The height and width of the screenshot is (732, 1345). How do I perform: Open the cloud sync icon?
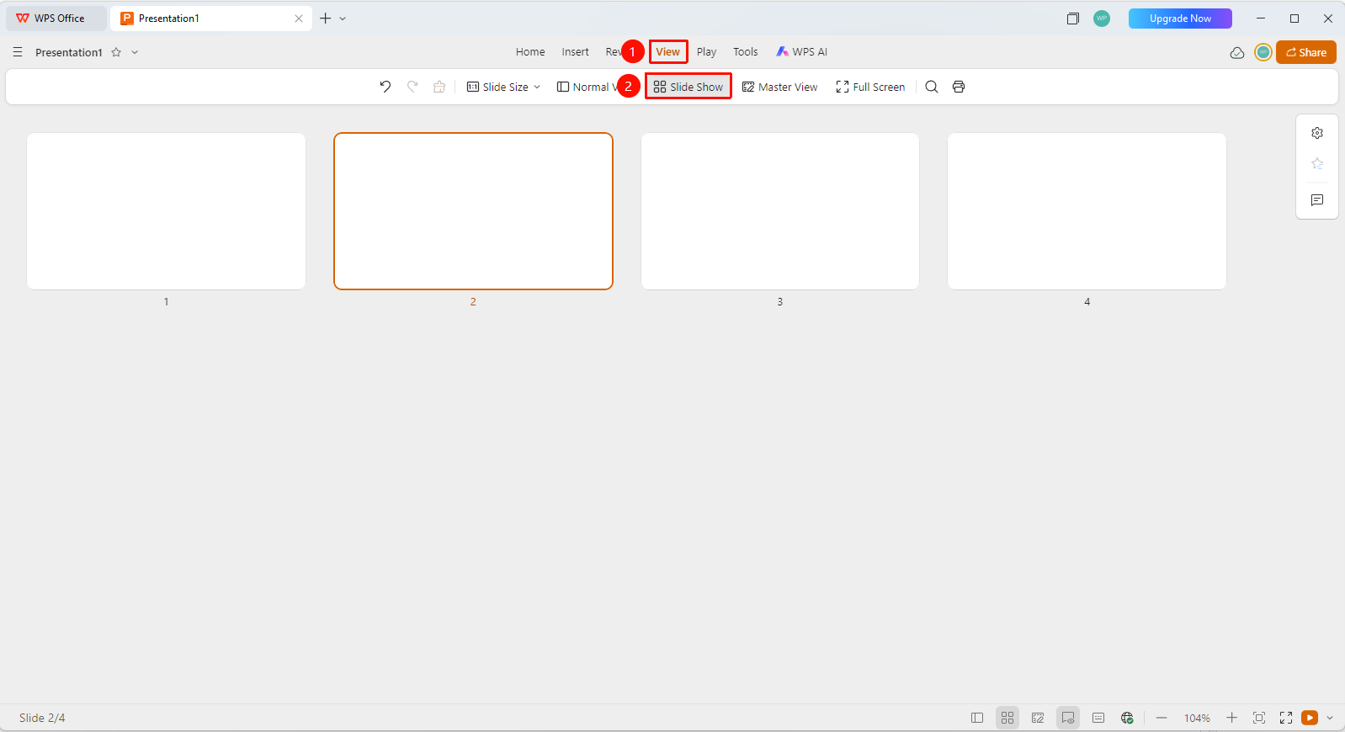pos(1237,52)
